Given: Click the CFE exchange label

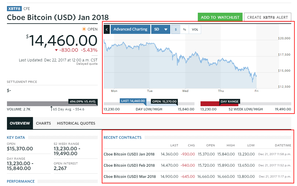Looking at the screenshot, I should click(x=27, y=9).
